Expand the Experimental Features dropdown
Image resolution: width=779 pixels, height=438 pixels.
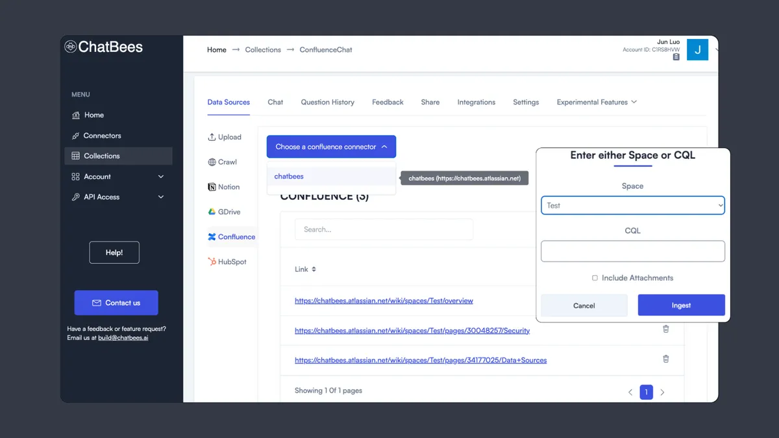click(597, 102)
